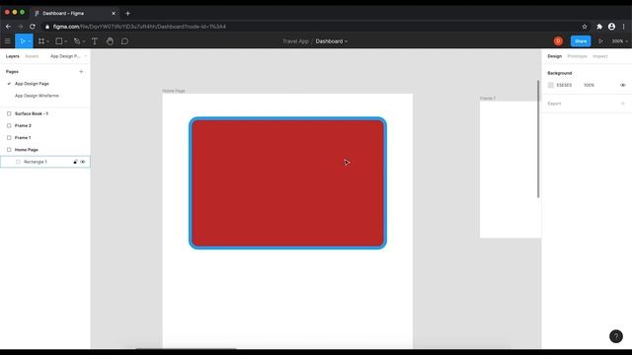Close the Dashboard – Figma tab
The width and height of the screenshot is (632, 355).
pyautogui.click(x=114, y=13)
